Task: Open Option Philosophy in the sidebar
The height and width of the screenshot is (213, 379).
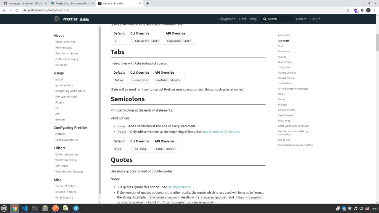Action: (67, 59)
